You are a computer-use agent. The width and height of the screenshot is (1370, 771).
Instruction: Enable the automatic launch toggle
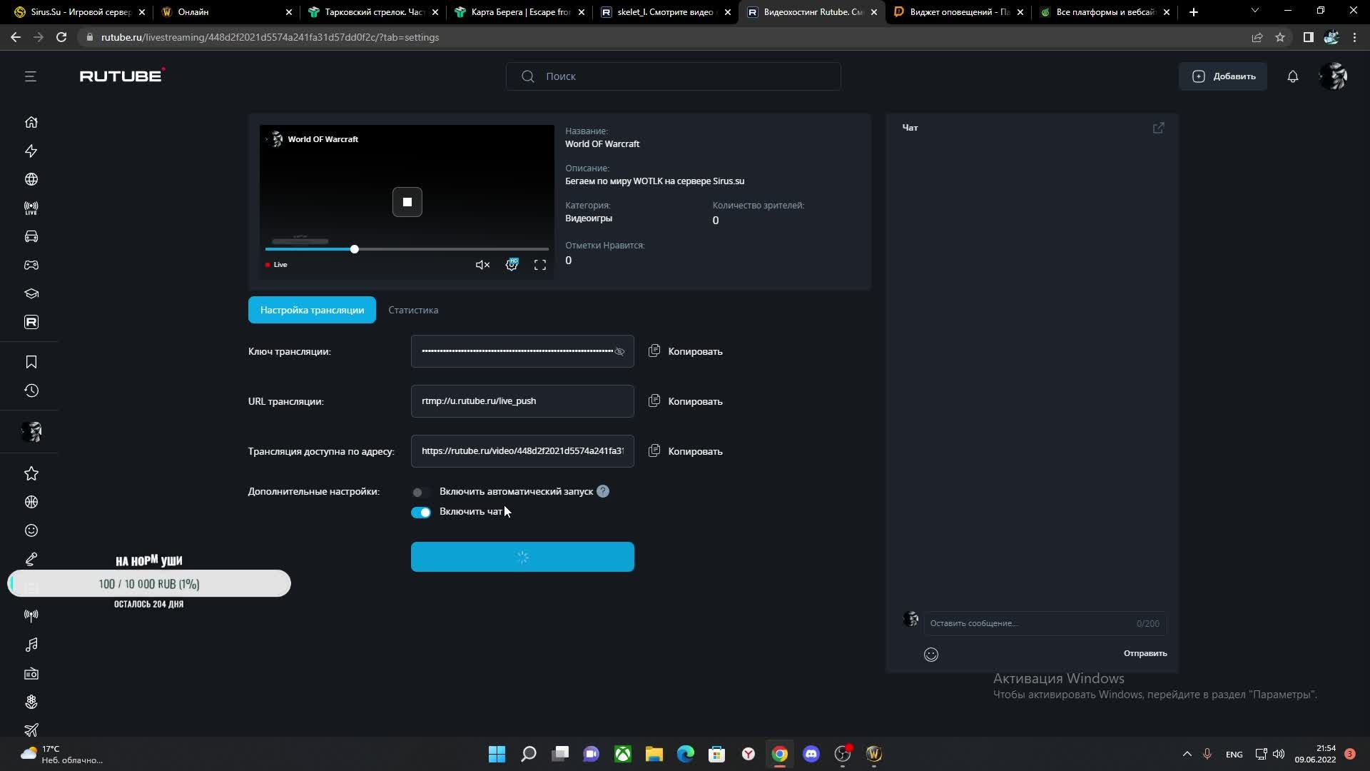coord(421,492)
